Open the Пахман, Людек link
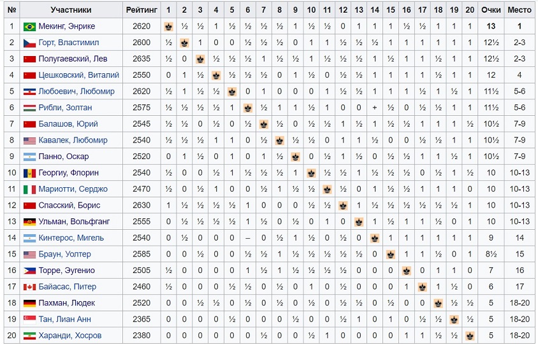The image size is (538, 345). [66, 303]
